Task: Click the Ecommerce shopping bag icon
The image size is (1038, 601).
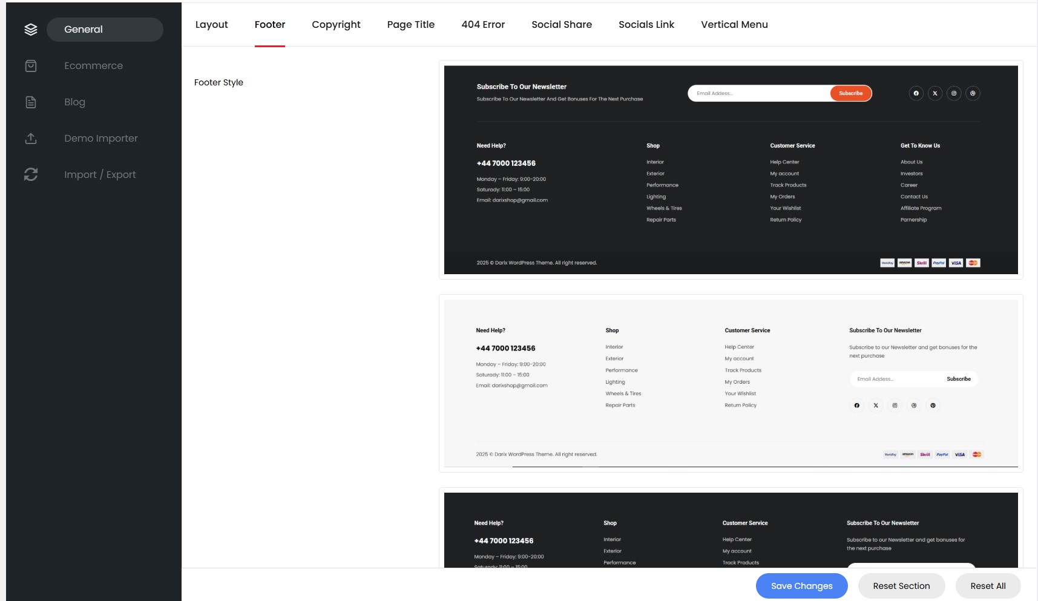Action: tap(31, 65)
